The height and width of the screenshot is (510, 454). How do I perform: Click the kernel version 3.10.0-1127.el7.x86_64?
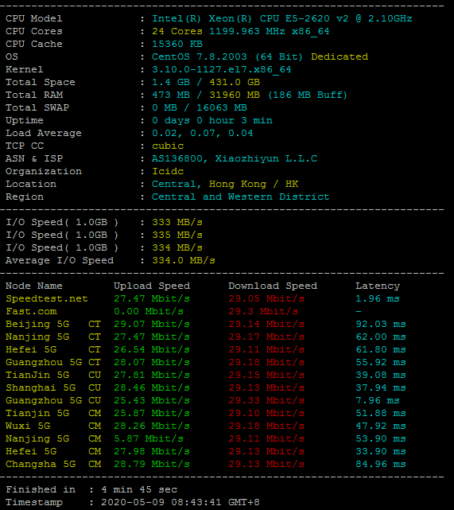pyautogui.click(x=221, y=69)
